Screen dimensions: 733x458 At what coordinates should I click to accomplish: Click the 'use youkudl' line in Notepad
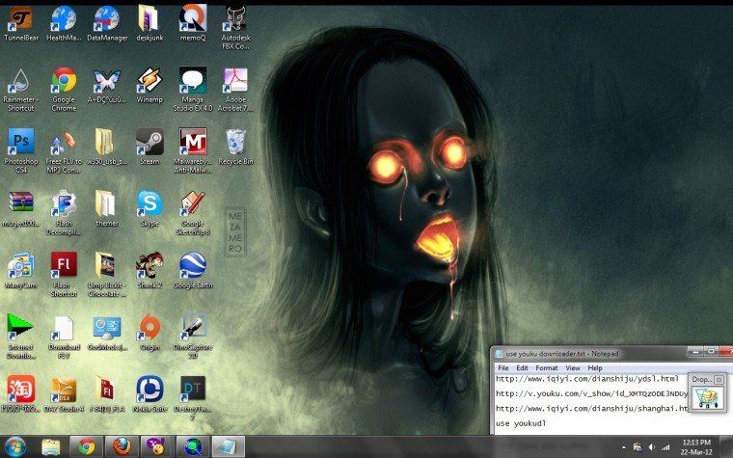click(521, 423)
